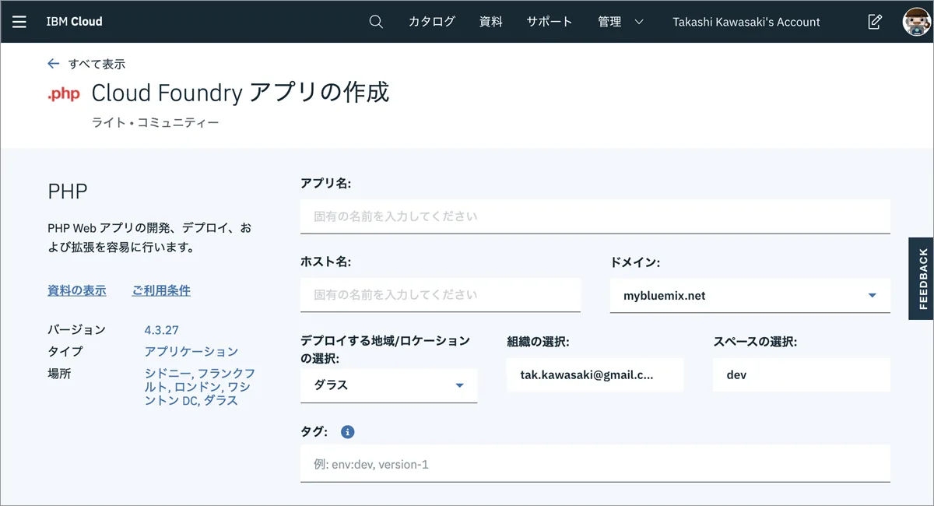Click the back arrow beside すべて表示
934x506 pixels.
(53, 64)
